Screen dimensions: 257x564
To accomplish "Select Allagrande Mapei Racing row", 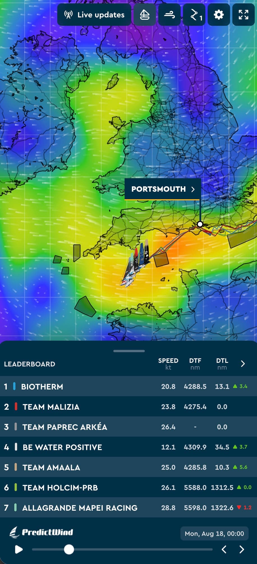I will pyautogui.click(x=128, y=508).
